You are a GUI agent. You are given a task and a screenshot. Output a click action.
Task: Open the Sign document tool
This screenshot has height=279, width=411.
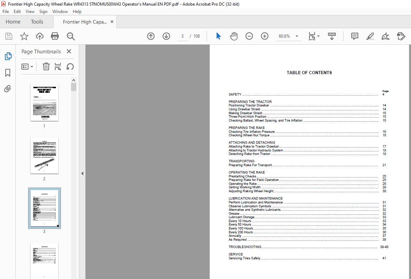[x=385, y=36]
